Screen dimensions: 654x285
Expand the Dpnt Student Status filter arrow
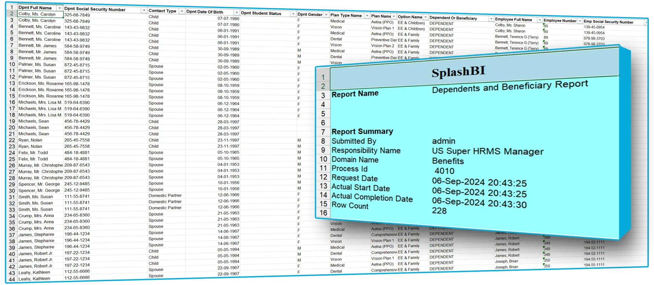(x=293, y=14)
